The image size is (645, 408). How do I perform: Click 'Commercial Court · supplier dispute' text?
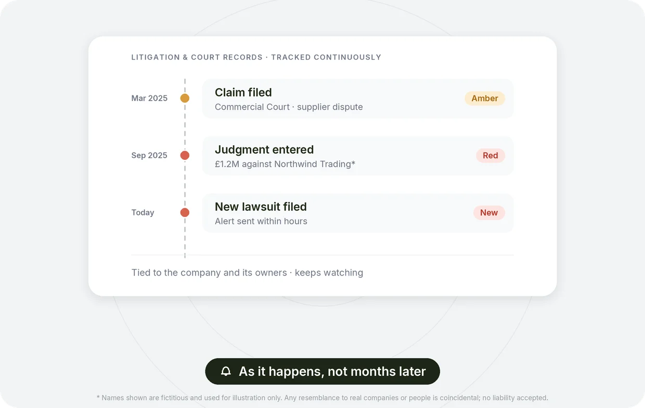pos(289,107)
